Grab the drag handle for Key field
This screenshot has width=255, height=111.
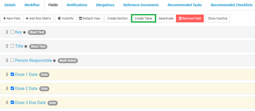(7, 32)
